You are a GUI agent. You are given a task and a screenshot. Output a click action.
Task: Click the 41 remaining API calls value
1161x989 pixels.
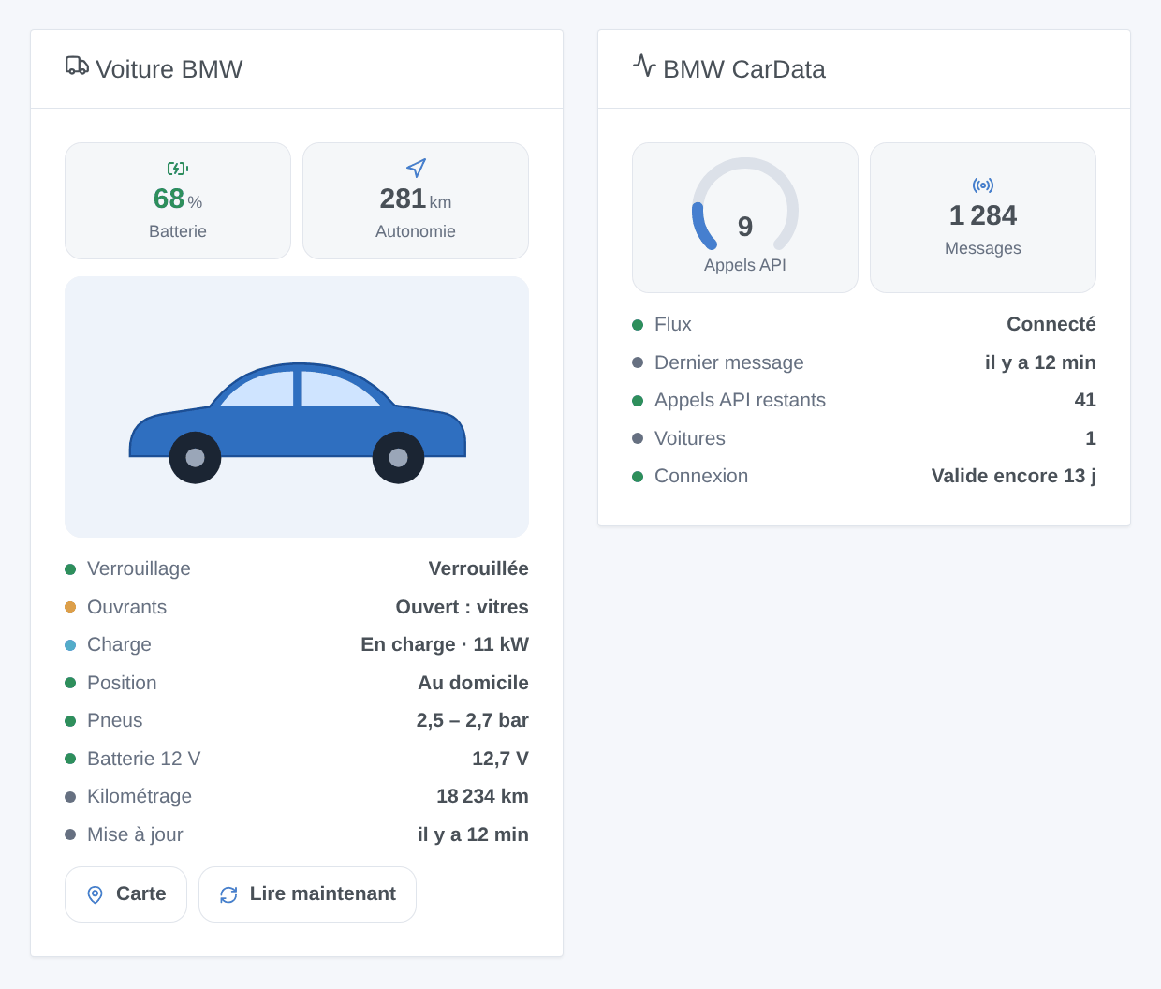click(1085, 400)
